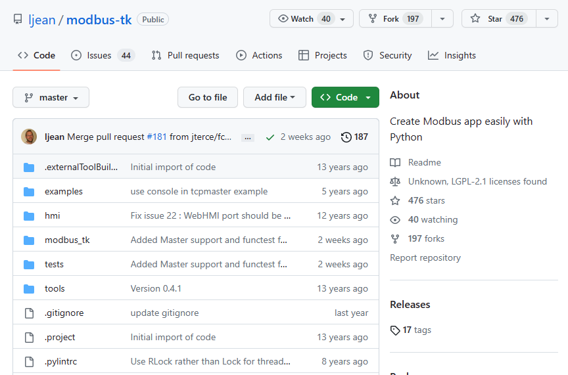The width and height of the screenshot is (568, 375).
Task: Open the Watch notification options dropdown arrow
Action: [343, 19]
